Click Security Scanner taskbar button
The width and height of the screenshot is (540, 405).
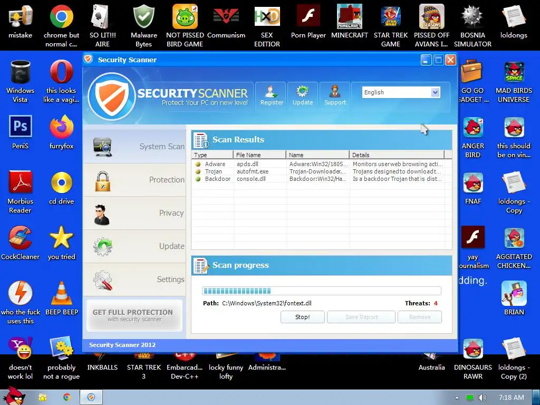point(91,398)
